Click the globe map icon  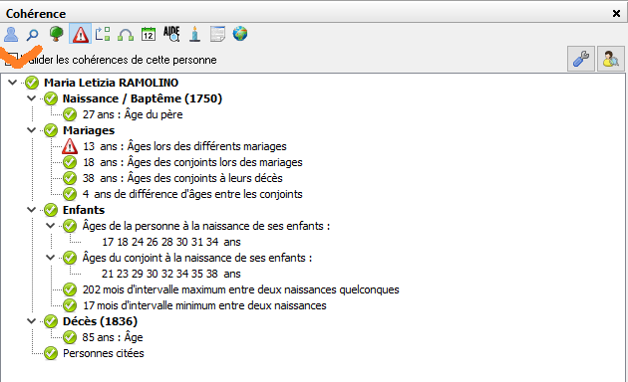(x=240, y=34)
